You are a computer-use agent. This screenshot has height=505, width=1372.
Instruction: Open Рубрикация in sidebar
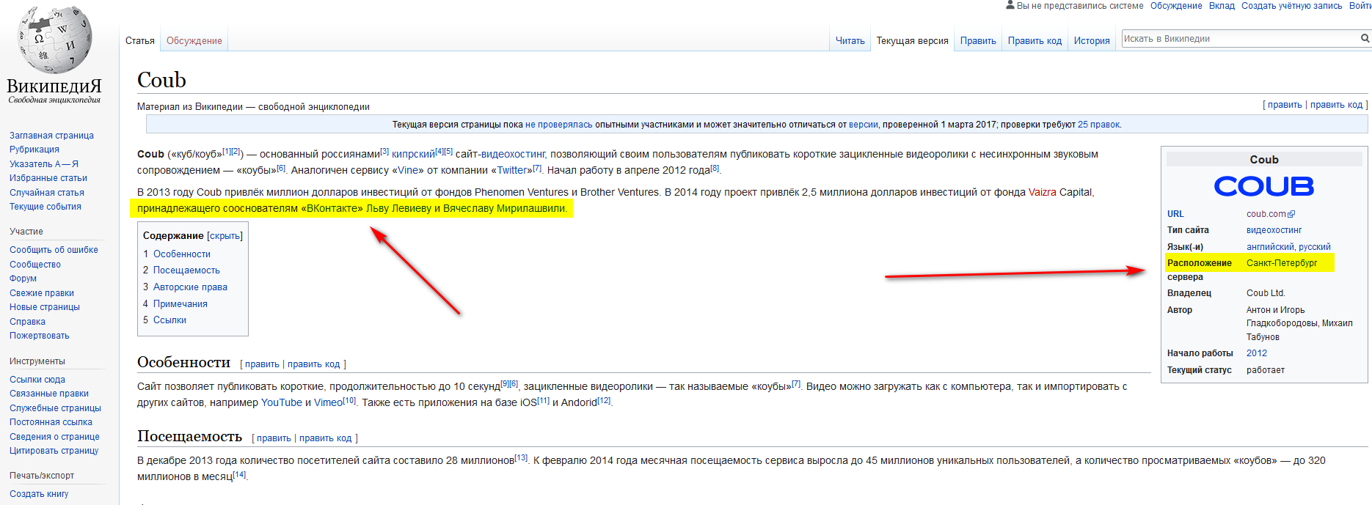34,150
